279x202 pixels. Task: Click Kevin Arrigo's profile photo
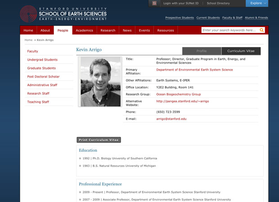pos(100,82)
